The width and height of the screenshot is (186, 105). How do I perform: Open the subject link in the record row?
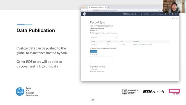pos(94,45)
